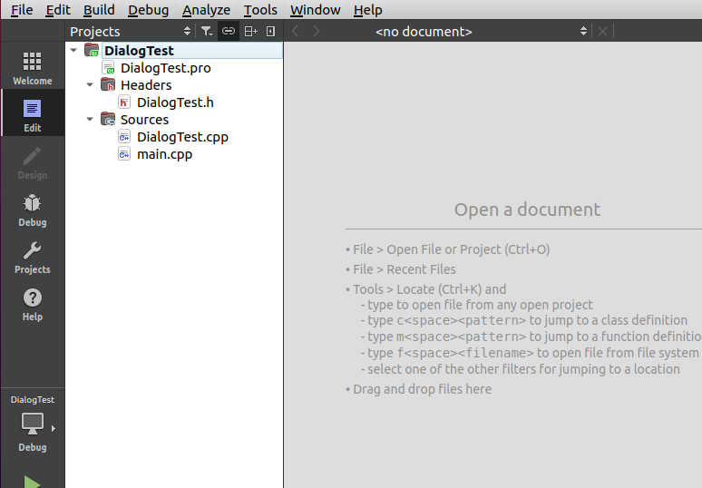This screenshot has height=488, width=702.
Task: Open the Edit menu
Action: tap(58, 10)
